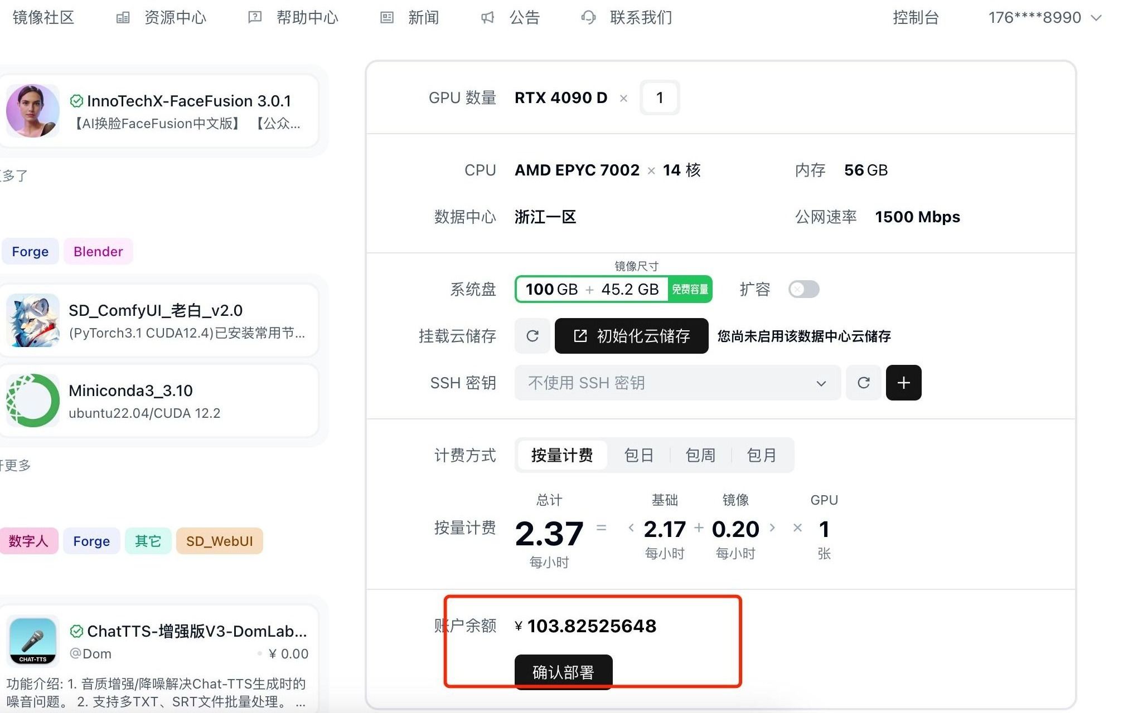1128x713 pixels.
Task: Refresh the SSH key list
Action: 864,383
